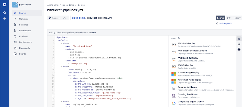The height and width of the screenshot is (107, 245).
Task: Click the Deployments cloud icon in sidebar
Action: tap(15, 42)
